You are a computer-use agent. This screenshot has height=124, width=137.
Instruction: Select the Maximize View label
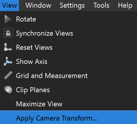click(x=39, y=104)
